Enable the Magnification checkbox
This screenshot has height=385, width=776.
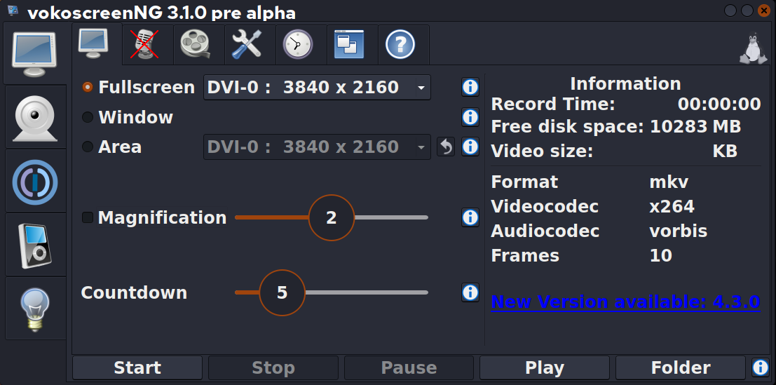[88, 217]
